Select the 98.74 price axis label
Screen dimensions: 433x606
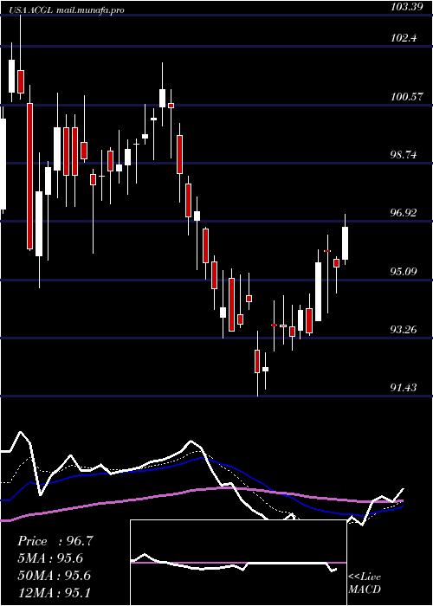tap(404, 155)
